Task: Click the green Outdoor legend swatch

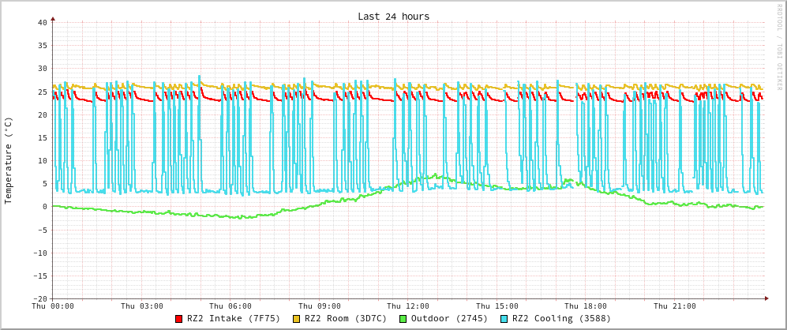Action: point(403,318)
